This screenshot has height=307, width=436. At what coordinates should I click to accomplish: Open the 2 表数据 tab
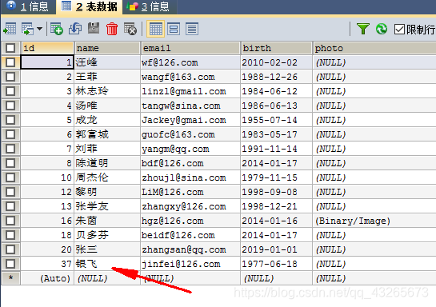click(x=89, y=6)
